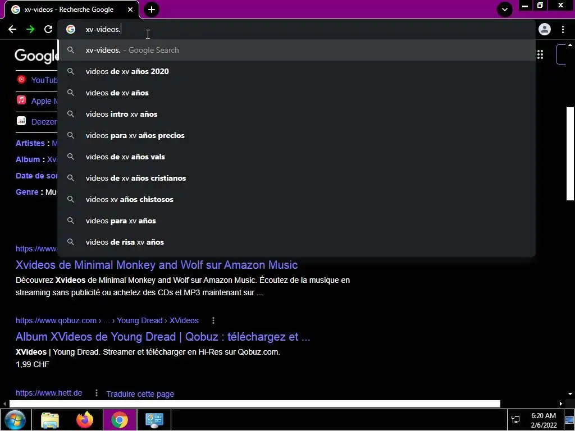The width and height of the screenshot is (575, 431).
Task: Open the Chrome three-dot menu
Action: (563, 29)
